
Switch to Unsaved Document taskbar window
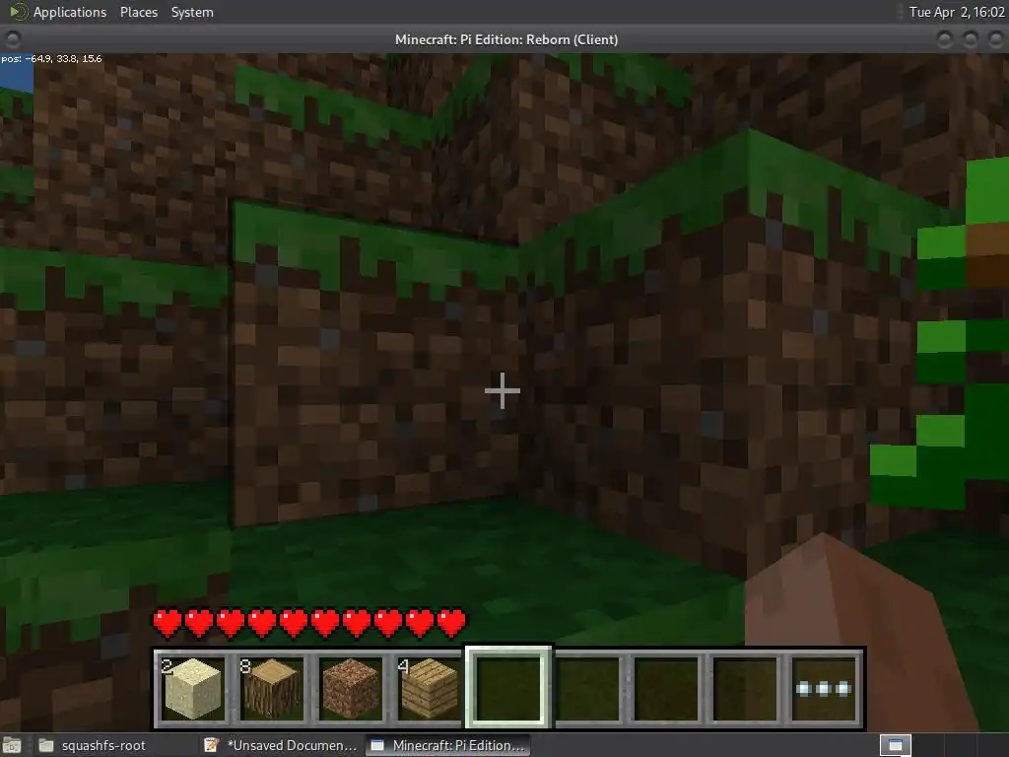coord(281,745)
